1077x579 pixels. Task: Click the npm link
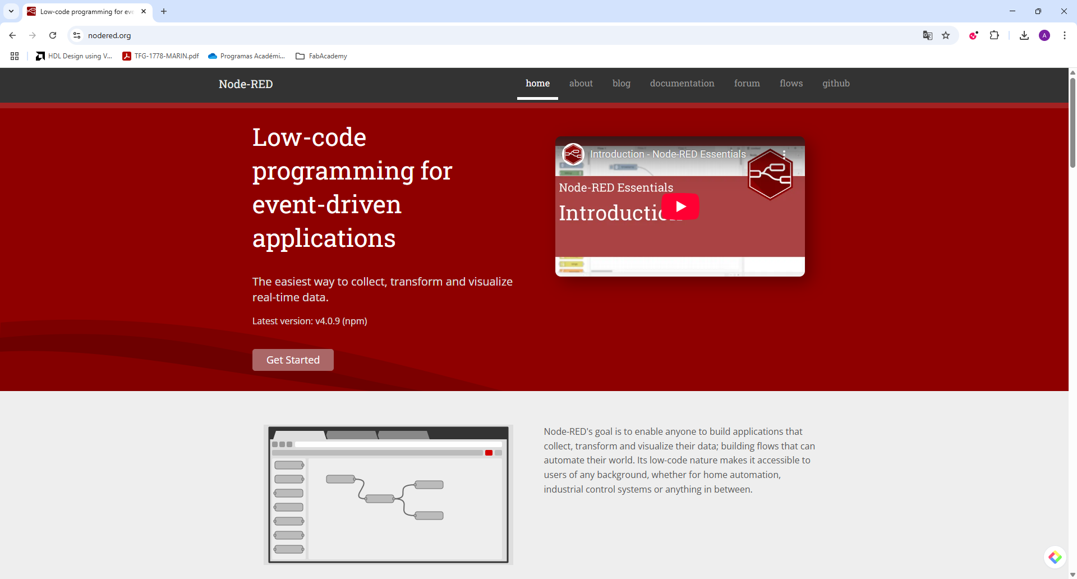[x=355, y=321]
